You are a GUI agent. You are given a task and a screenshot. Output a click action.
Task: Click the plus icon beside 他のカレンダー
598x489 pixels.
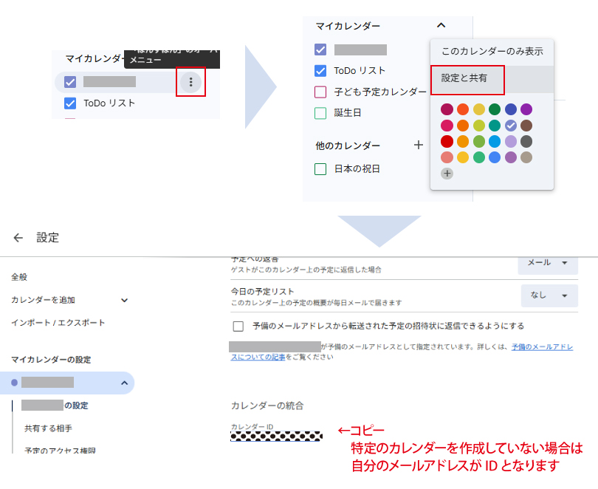coord(419,146)
